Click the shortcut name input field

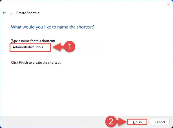tap(57, 47)
